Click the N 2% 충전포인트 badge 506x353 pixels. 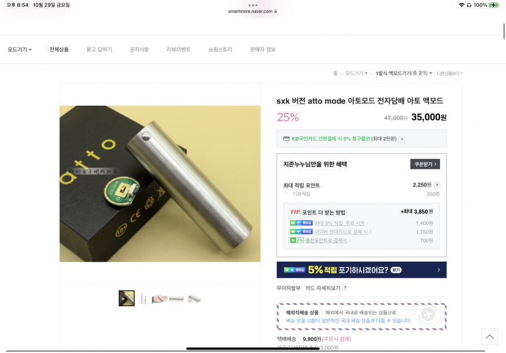point(297,240)
